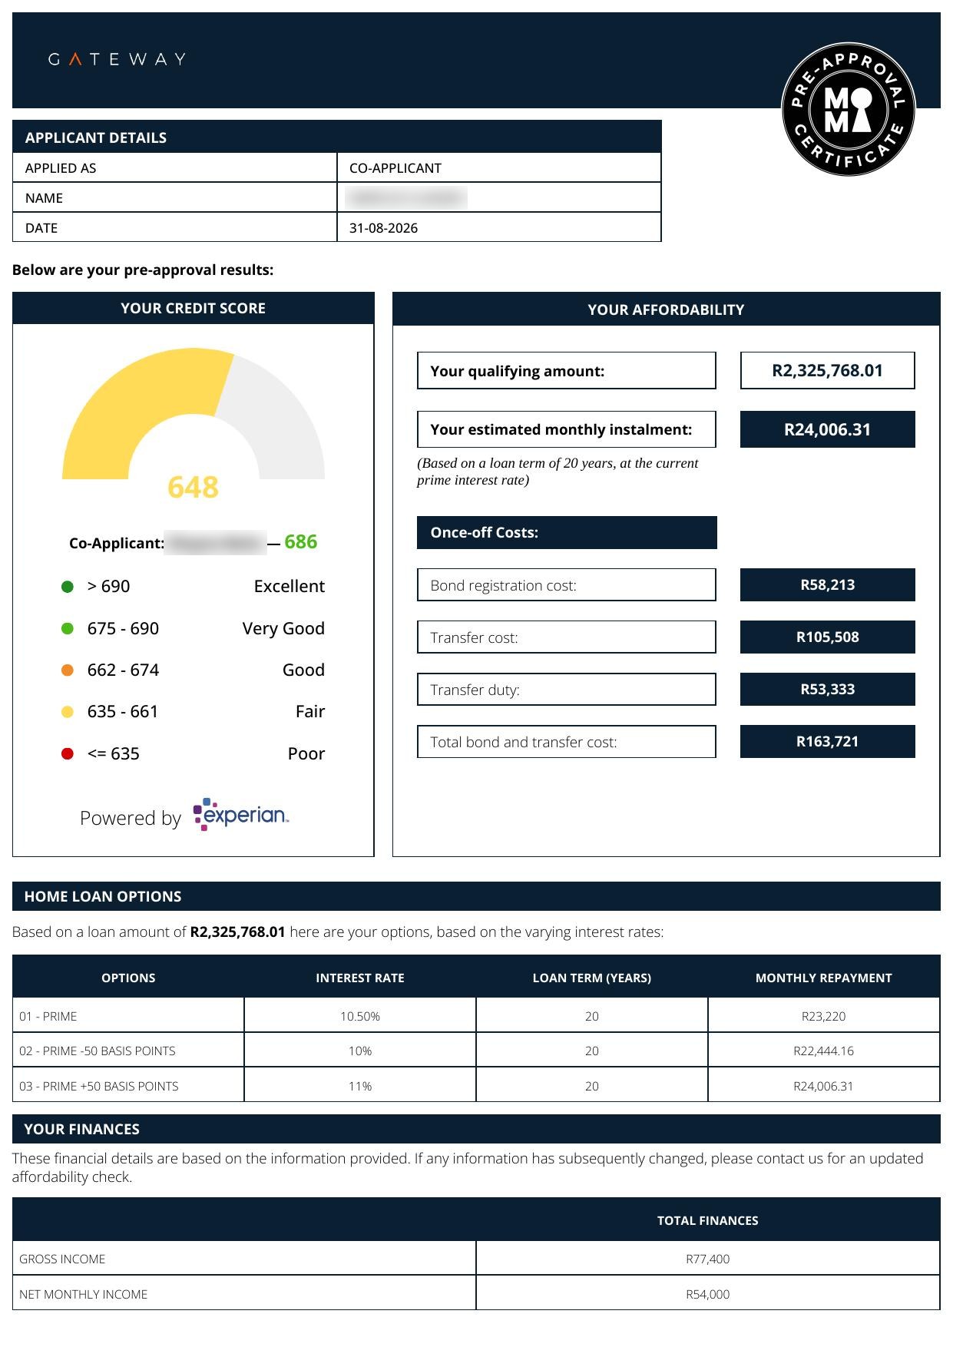This screenshot has height=1347, width=953.
Task: Click the 10% interest rate cell
Action: 360,1051
